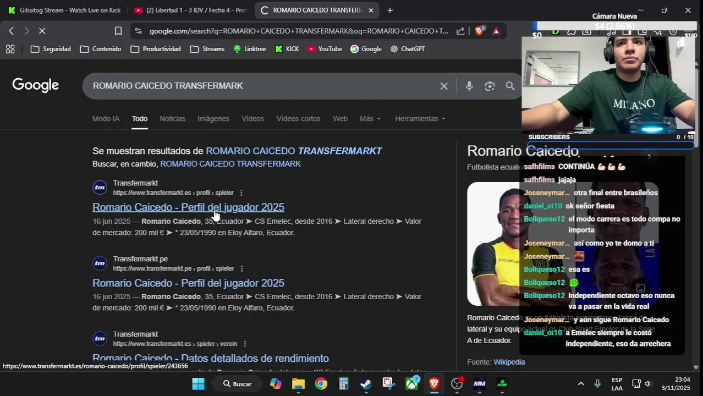Open Datos detallados de rendimiento result

(x=211, y=359)
